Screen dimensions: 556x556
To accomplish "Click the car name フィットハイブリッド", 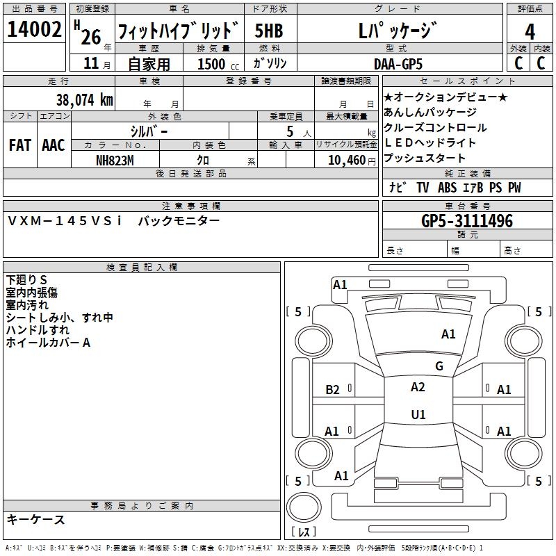I will pos(179,31).
